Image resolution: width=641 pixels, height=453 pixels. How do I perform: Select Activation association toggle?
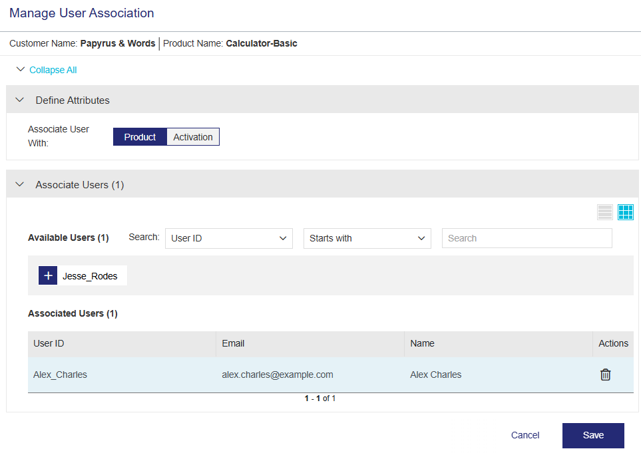[x=193, y=137]
